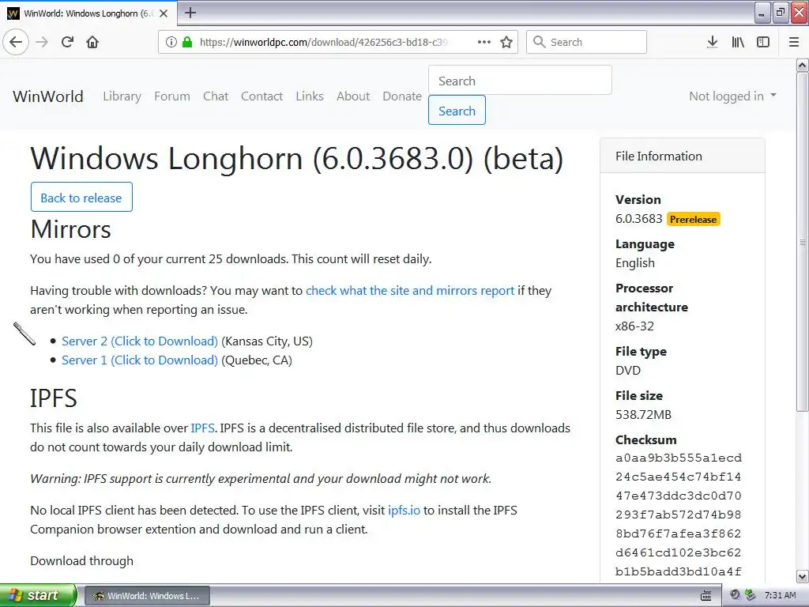Show site information icon in address bar

pyautogui.click(x=171, y=42)
